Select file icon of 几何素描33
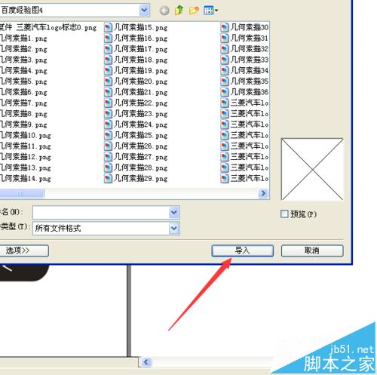The image size is (377, 375). tap(225, 60)
